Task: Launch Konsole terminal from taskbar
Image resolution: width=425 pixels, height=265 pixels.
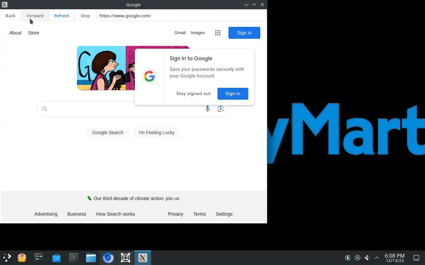Action: (x=74, y=258)
